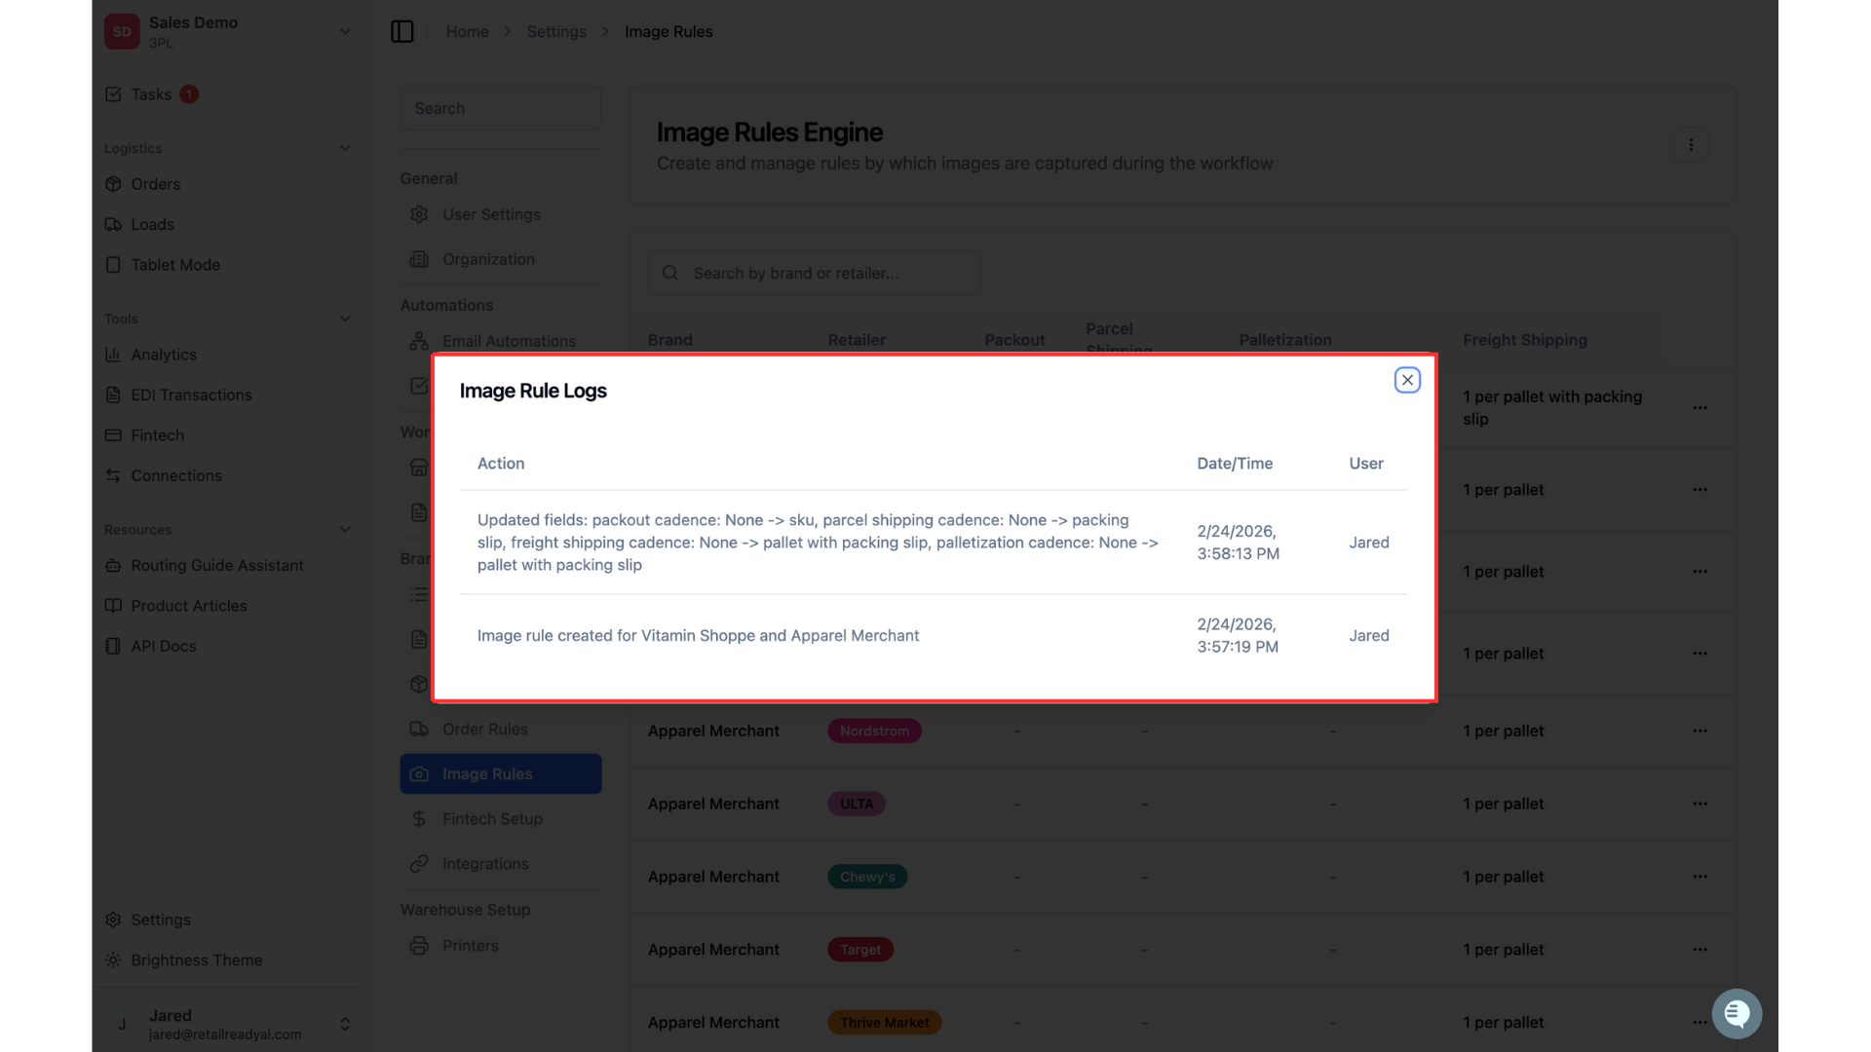Toggle Brightness Theme
The width and height of the screenshot is (1871, 1052).
click(x=184, y=960)
